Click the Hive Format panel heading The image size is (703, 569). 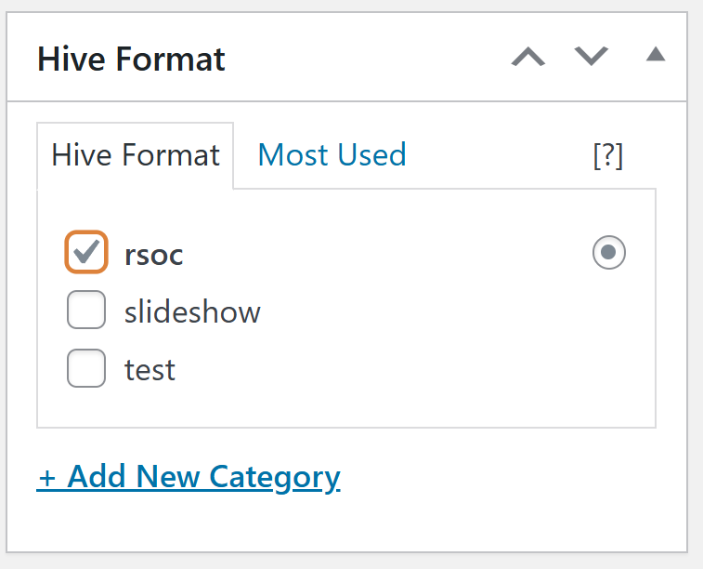click(131, 60)
